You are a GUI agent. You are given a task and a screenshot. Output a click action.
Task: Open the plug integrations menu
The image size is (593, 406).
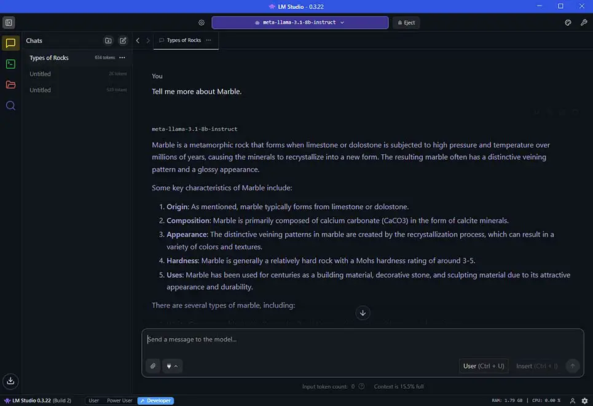(x=172, y=366)
